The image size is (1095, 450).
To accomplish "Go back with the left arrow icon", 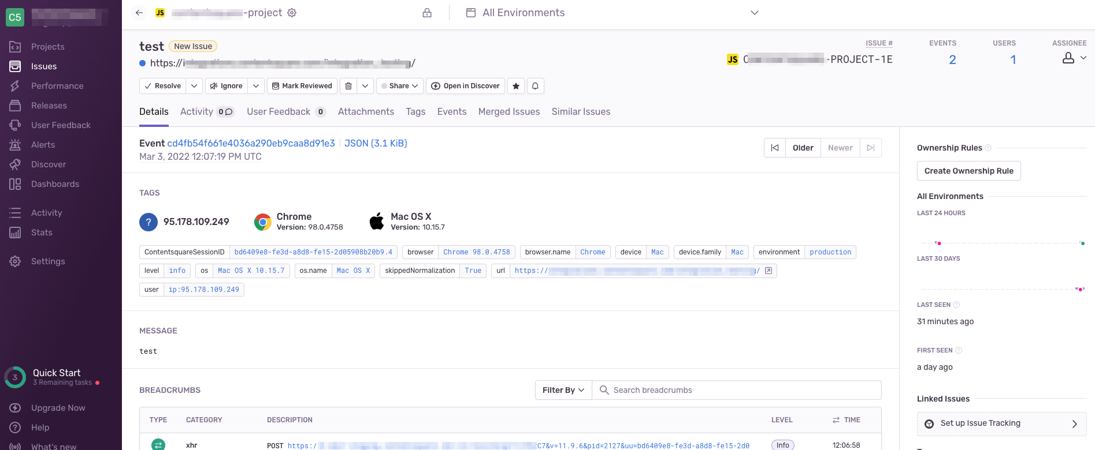I will (x=139, y=13).
